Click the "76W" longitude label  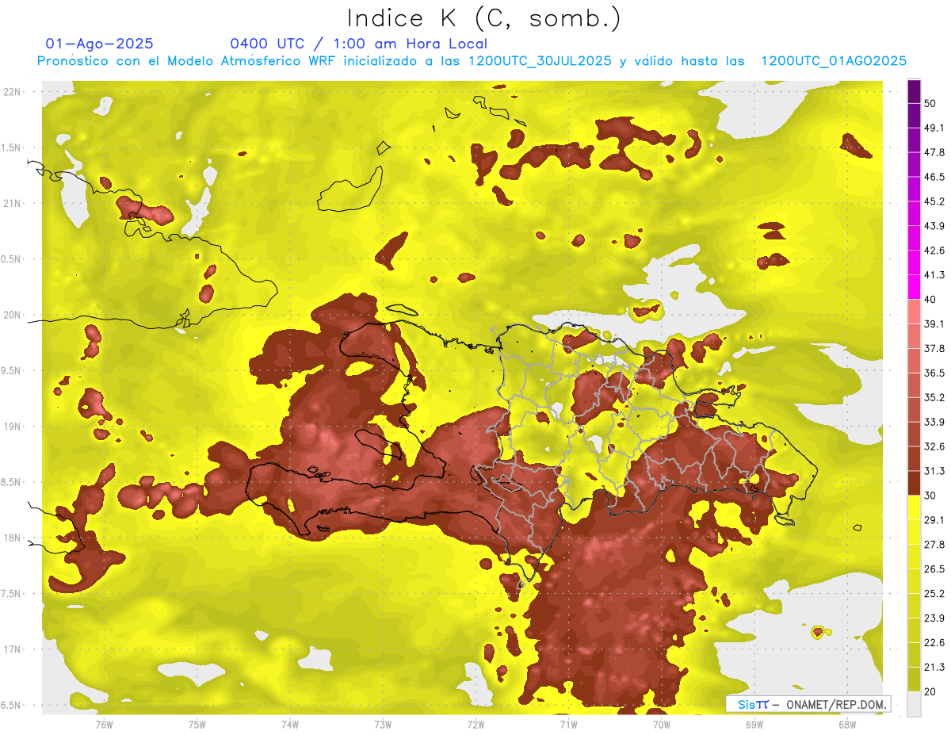pyautogui.click(x=104, y=725)
